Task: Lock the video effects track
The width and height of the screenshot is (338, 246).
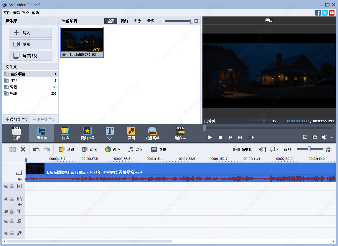Action: 12,186
